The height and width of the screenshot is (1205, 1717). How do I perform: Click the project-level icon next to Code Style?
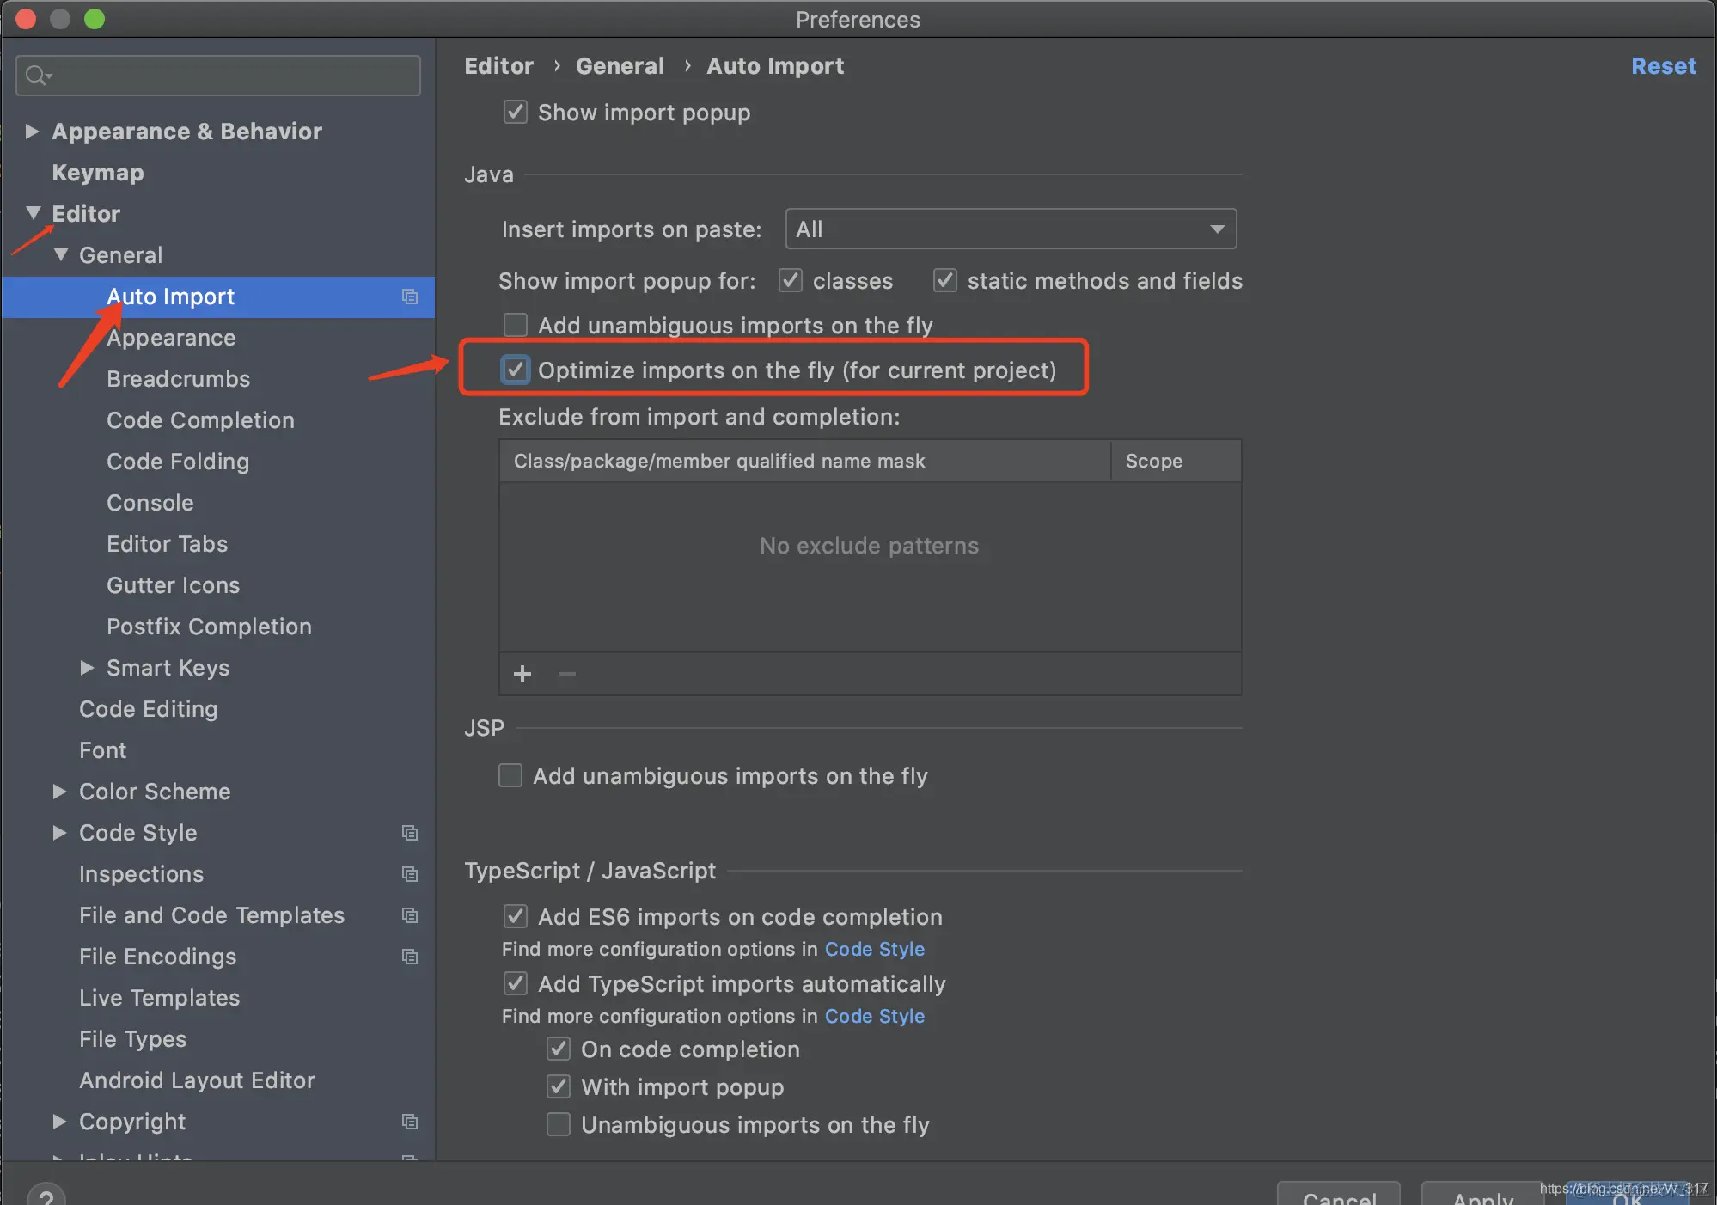pos(410,833)
